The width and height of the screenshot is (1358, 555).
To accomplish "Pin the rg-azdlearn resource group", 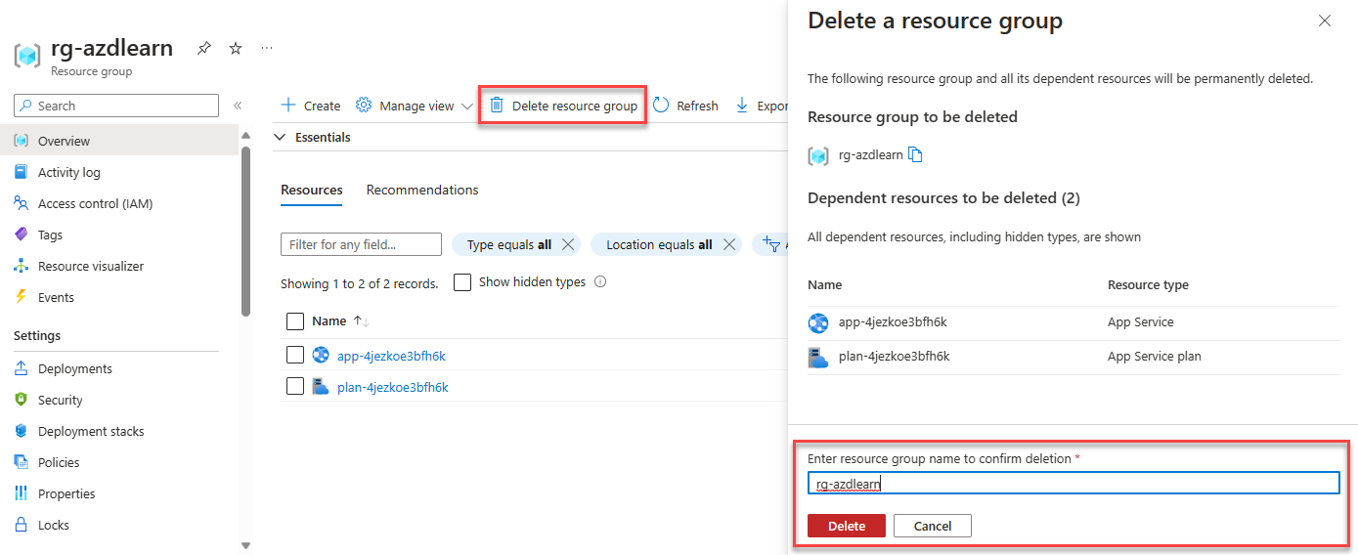I will click(203, 48).
